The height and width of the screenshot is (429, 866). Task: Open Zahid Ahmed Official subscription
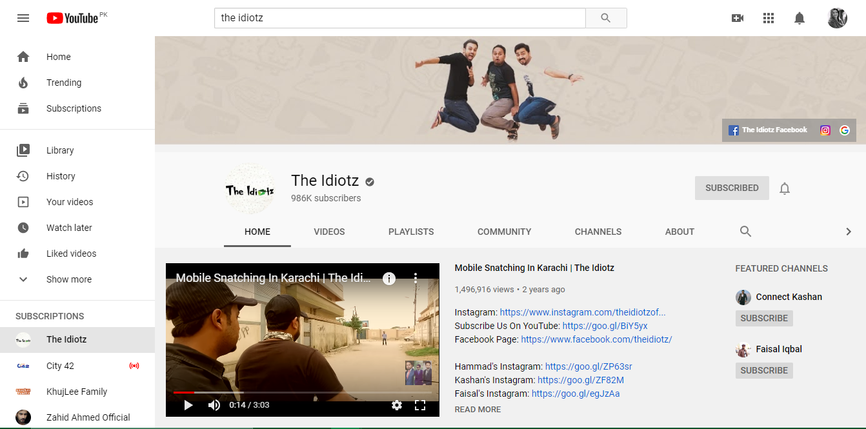click(x=77, y=417)
